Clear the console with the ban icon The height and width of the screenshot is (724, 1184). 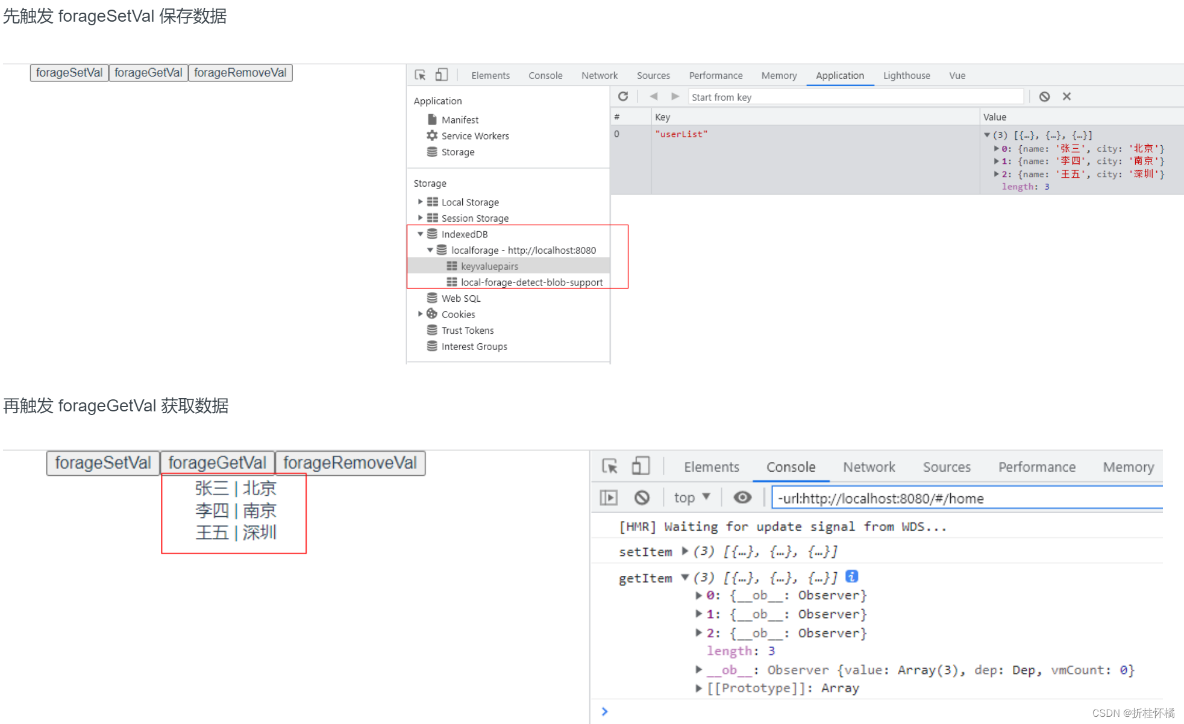pos(642,498)
